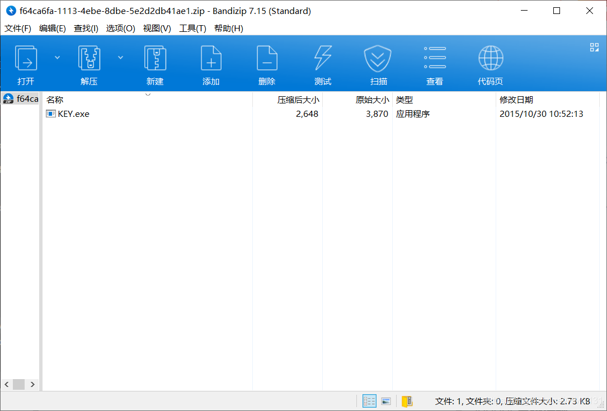Image resolution: width=607 pixels, height=411 pixels.
Task: Click the Open (打开) toolbar icon
Action: pyautogui.click(x=26, y=58)
